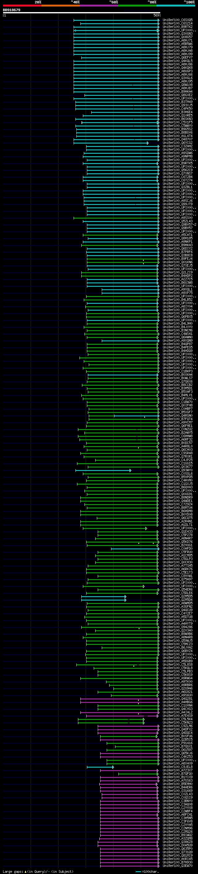Select the UniRef100_A8FCH1 label
Screen dimensions: 198x874
tap(178, 814)
